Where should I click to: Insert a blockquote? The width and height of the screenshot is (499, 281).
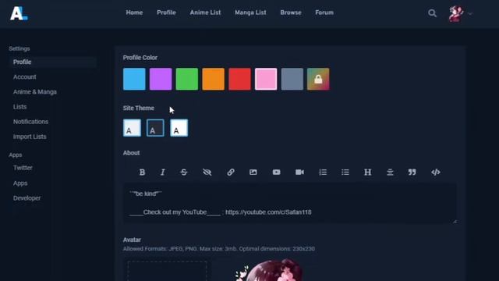[x=412, y=173]
